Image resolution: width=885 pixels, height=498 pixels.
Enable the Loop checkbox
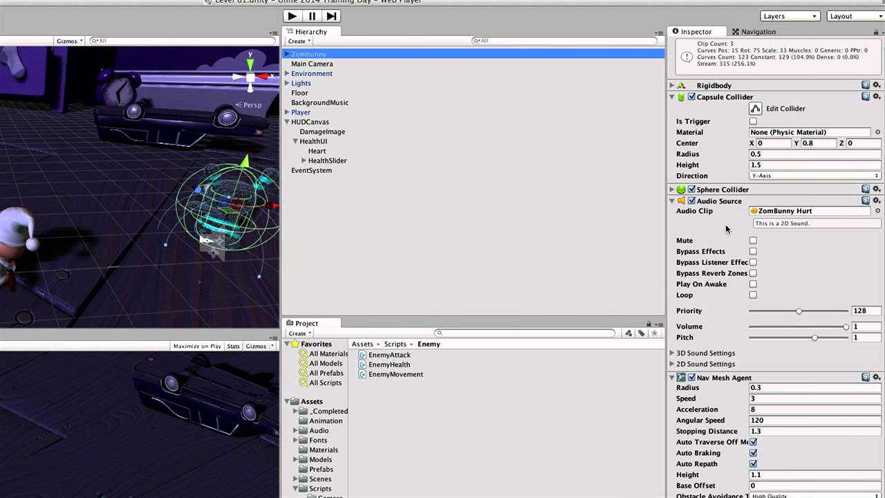[753, 295]
